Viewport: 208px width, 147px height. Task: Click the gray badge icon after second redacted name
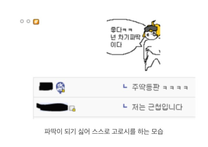[72, 108]
